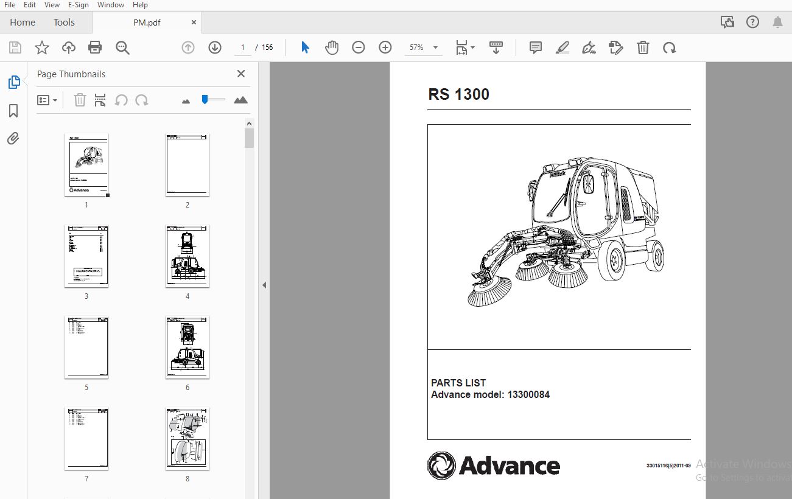This screenshot has width=792, height=499.
Task: Select page 1 thumbnail
Action: [x=86, y=165]
